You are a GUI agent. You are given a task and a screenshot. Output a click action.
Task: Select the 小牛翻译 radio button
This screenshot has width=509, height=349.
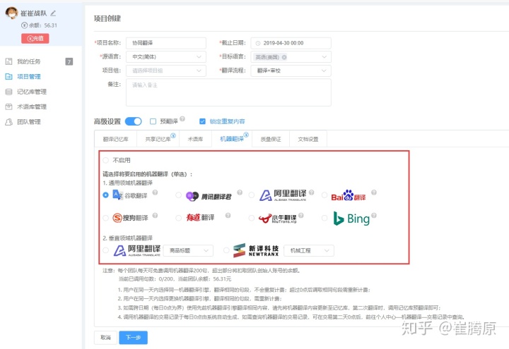pos(251,218)
